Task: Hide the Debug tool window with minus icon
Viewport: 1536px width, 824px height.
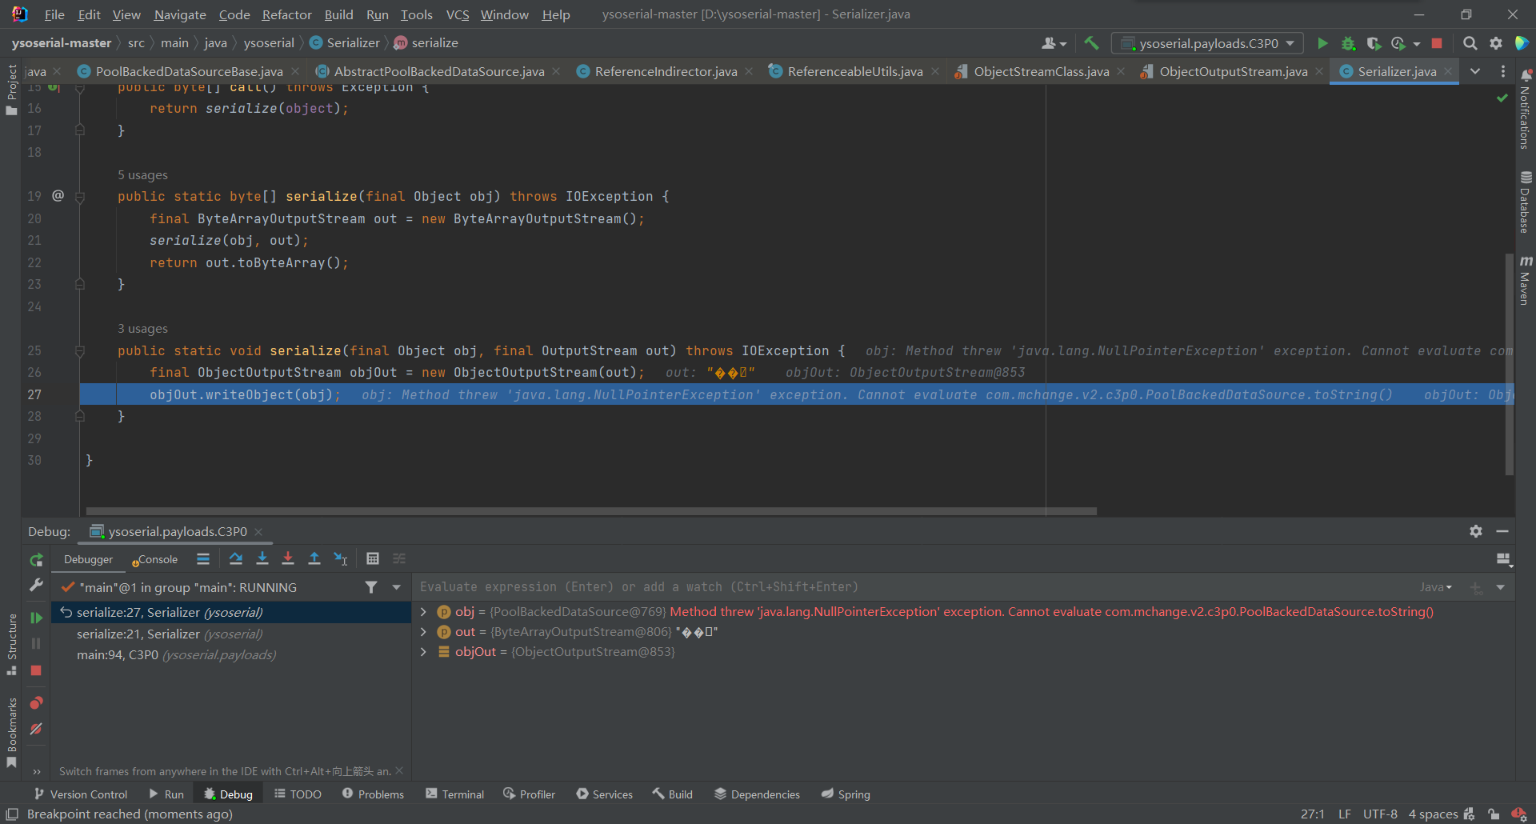Action: tap(1502, 531)
